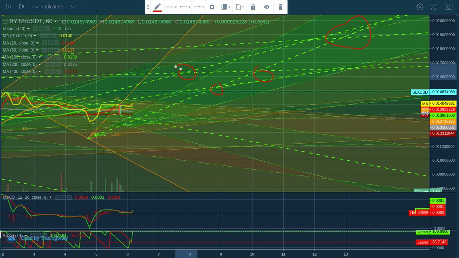This screenshot has height=258, width=459.
Task: Open the clone/copy drawing dropdown
Action: (x=239, y=7)
